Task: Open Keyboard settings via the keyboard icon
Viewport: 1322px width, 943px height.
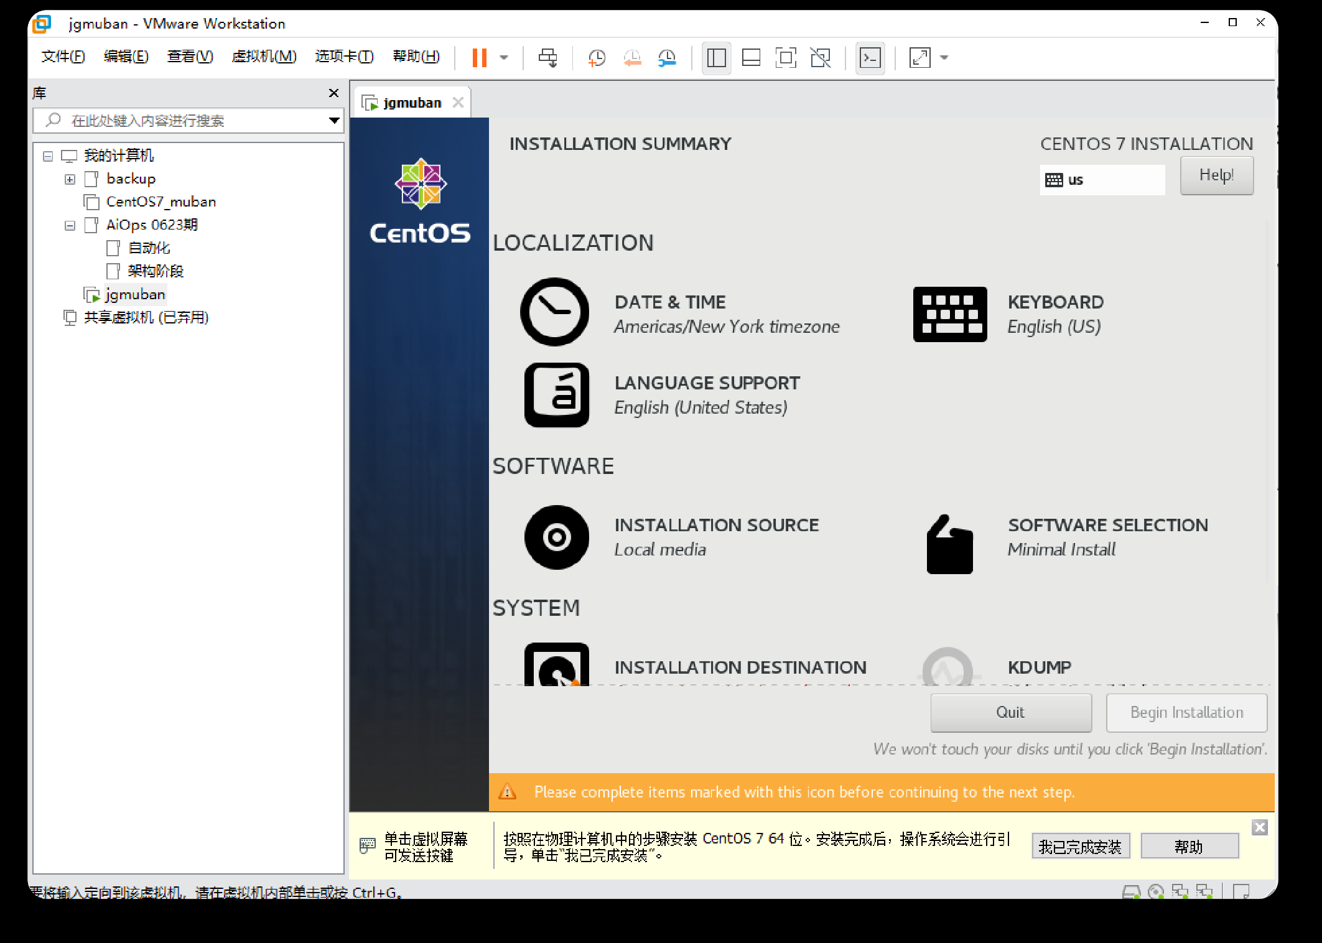Action: click(x=950, y=314)
